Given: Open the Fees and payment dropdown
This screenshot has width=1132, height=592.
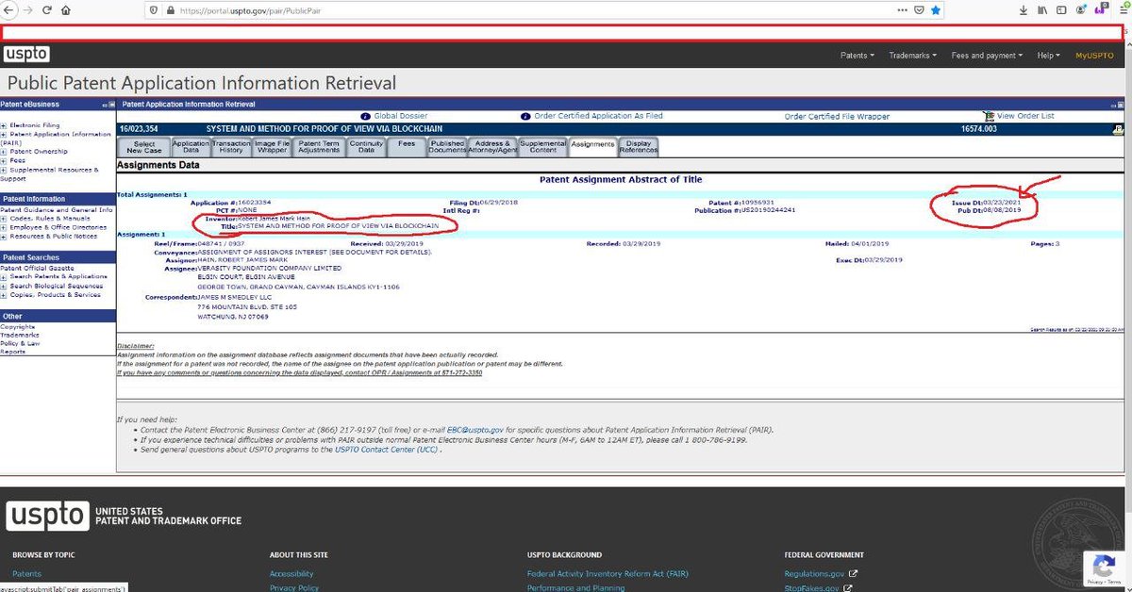Looking at the screenshot, I should pyautogui.click(x=988, y=56).
